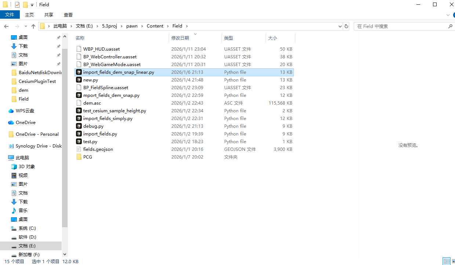Click the file icon of fields.geojson
455x265 pixels.
point(79,149)
